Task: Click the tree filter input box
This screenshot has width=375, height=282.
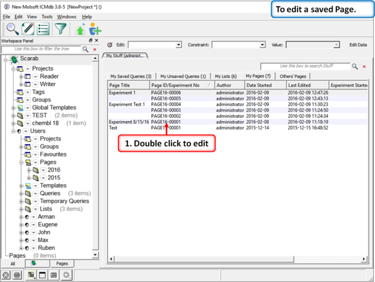Action: (40, 49)
